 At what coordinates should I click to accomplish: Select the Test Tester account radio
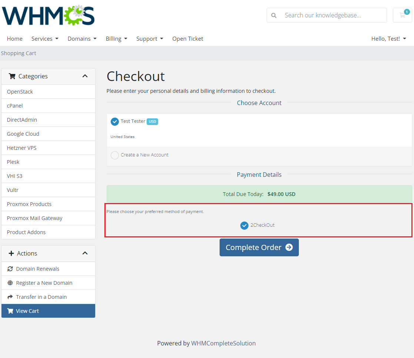click(x=114, y=122)
